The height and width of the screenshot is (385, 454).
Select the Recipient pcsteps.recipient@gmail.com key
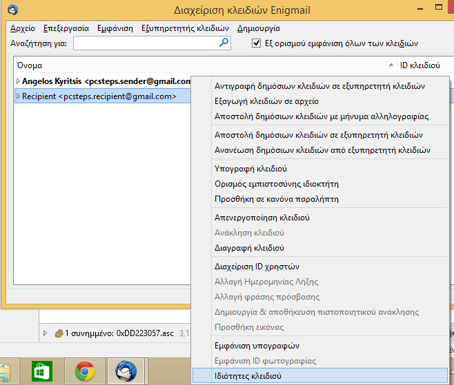click(103, 96)
